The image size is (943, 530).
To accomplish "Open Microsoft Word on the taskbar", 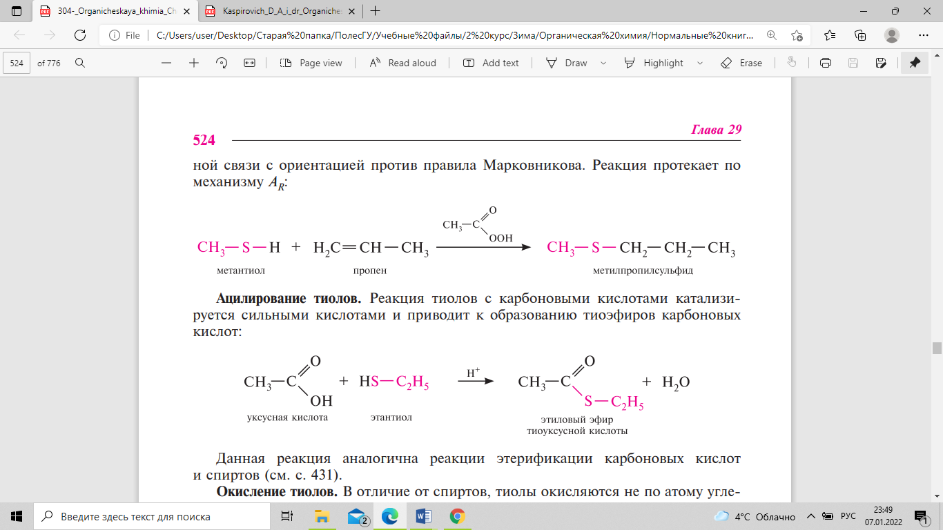I will point(423,516).
